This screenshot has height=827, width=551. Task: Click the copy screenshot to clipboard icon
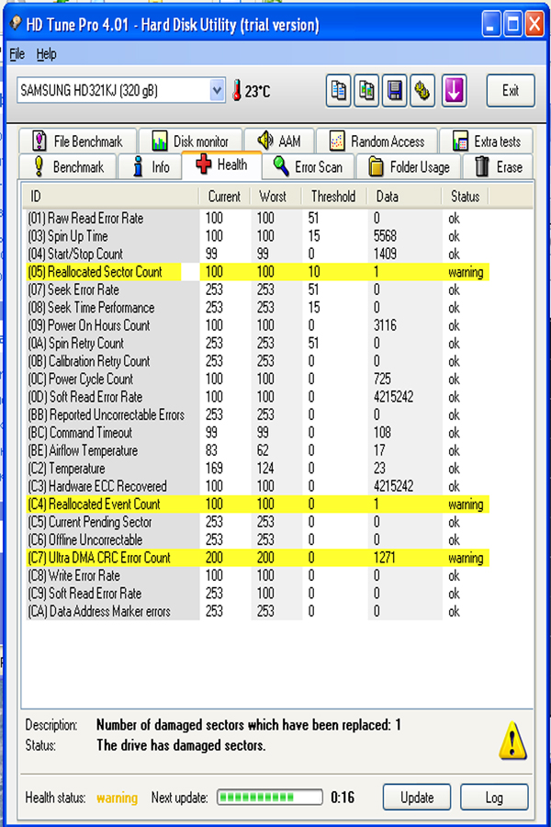[x=367, y=90]
